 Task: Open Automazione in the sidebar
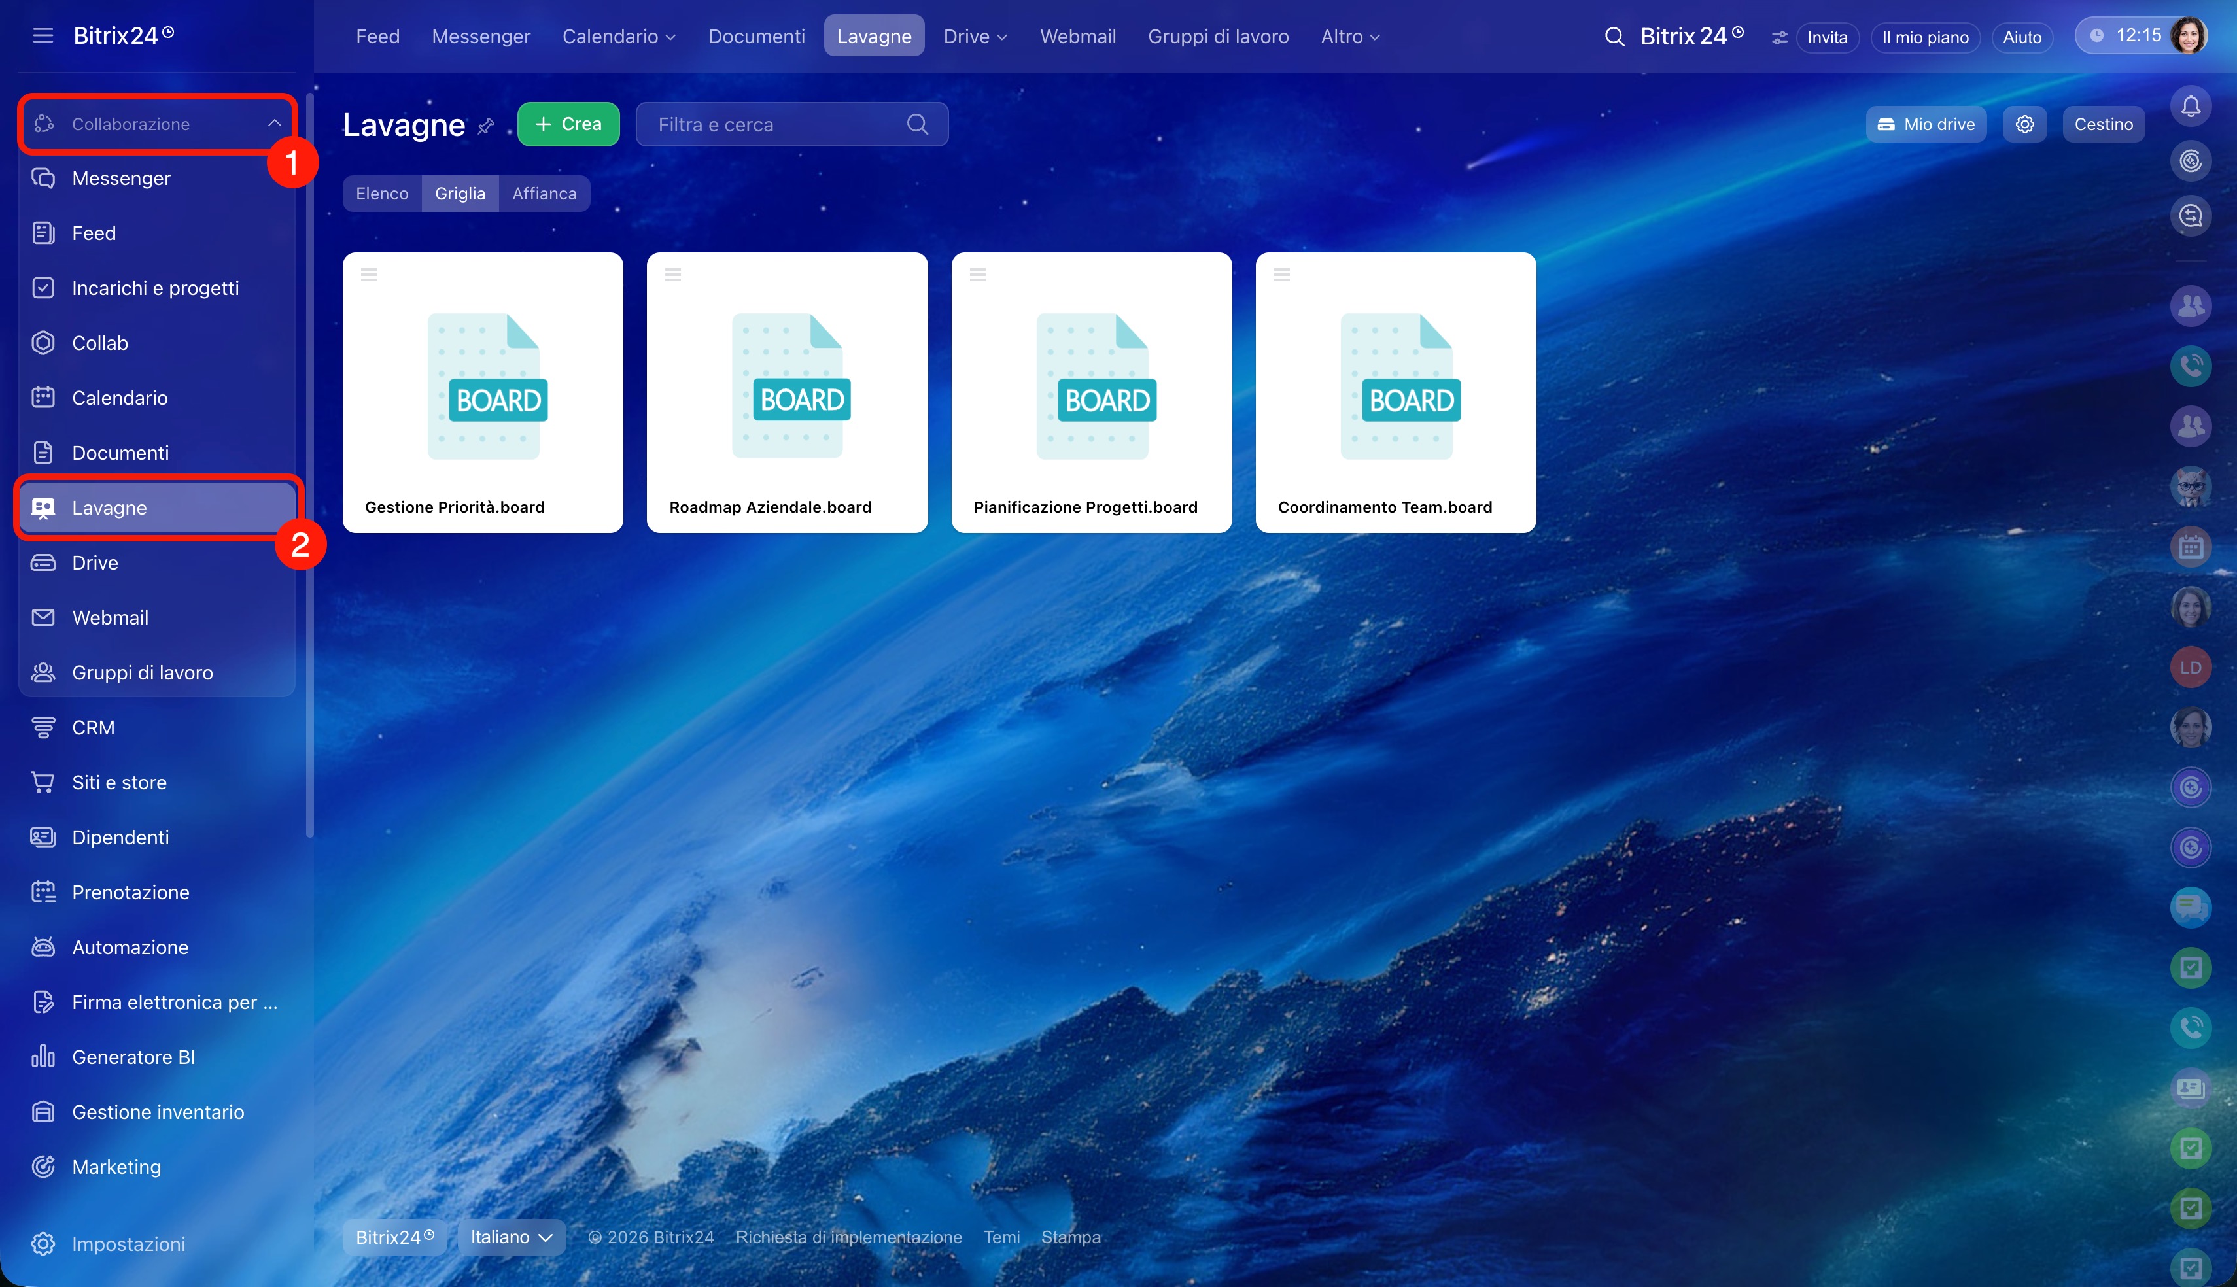coord(158,948)
